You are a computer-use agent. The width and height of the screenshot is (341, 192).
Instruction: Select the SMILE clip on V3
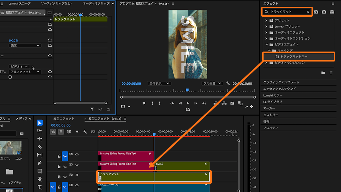pyautogui.click(x=182, y=166)
